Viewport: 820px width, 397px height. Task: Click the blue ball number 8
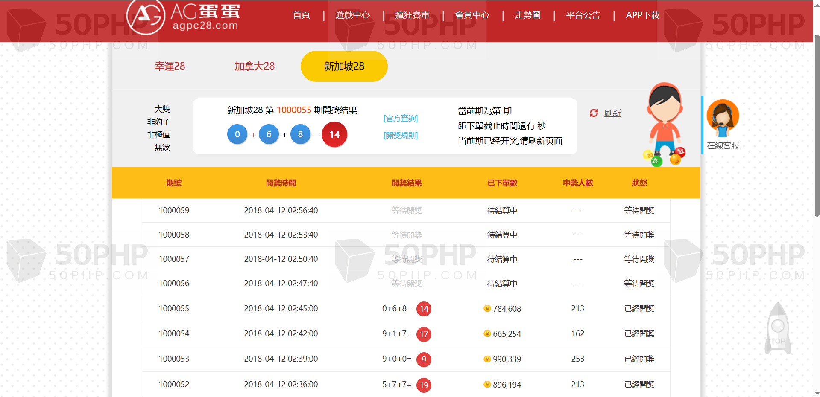tap(300, 135)
